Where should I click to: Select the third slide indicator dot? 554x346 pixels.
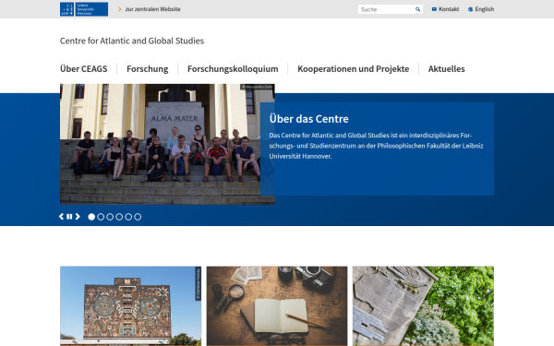[110, 217]
